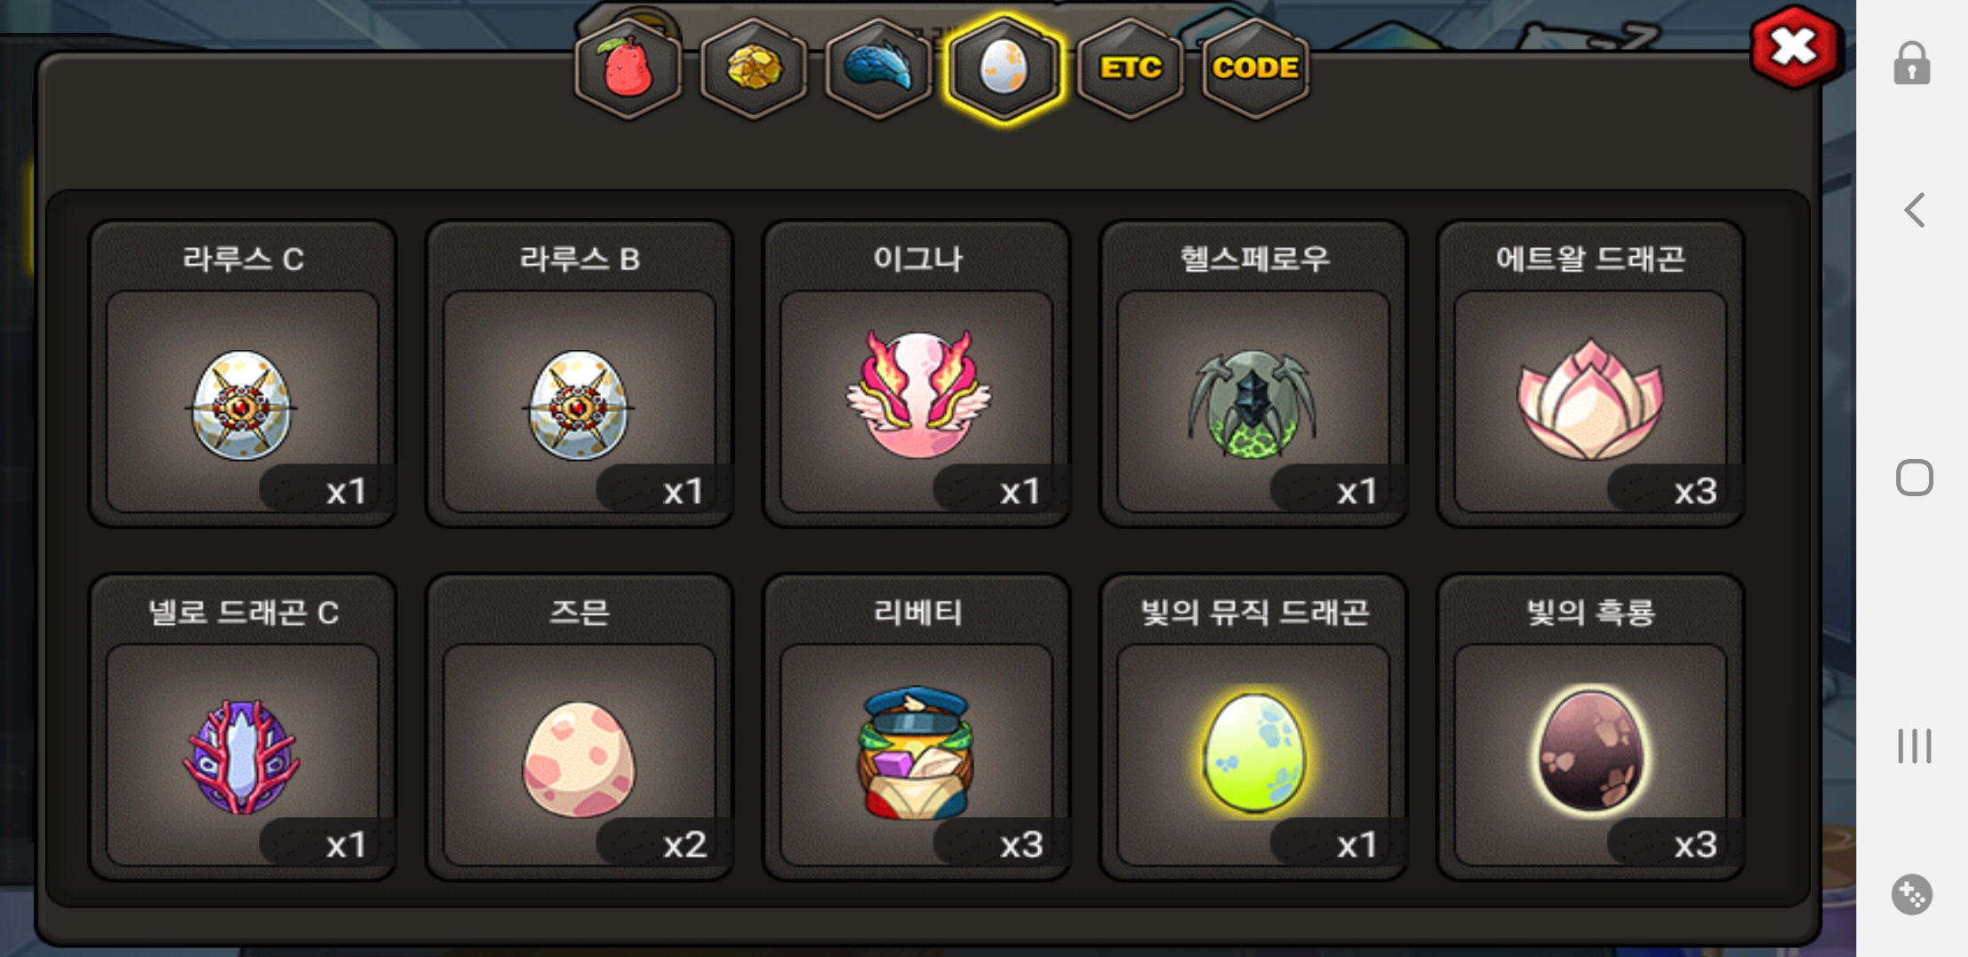The width and height of the screenshot is (1968, 957).
Task: Open the game controller tools icon
Action: click(1912, 894)
